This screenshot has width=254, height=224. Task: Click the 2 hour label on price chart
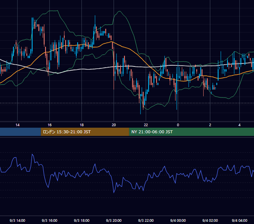pyautogui.click(x=210, y=125)
